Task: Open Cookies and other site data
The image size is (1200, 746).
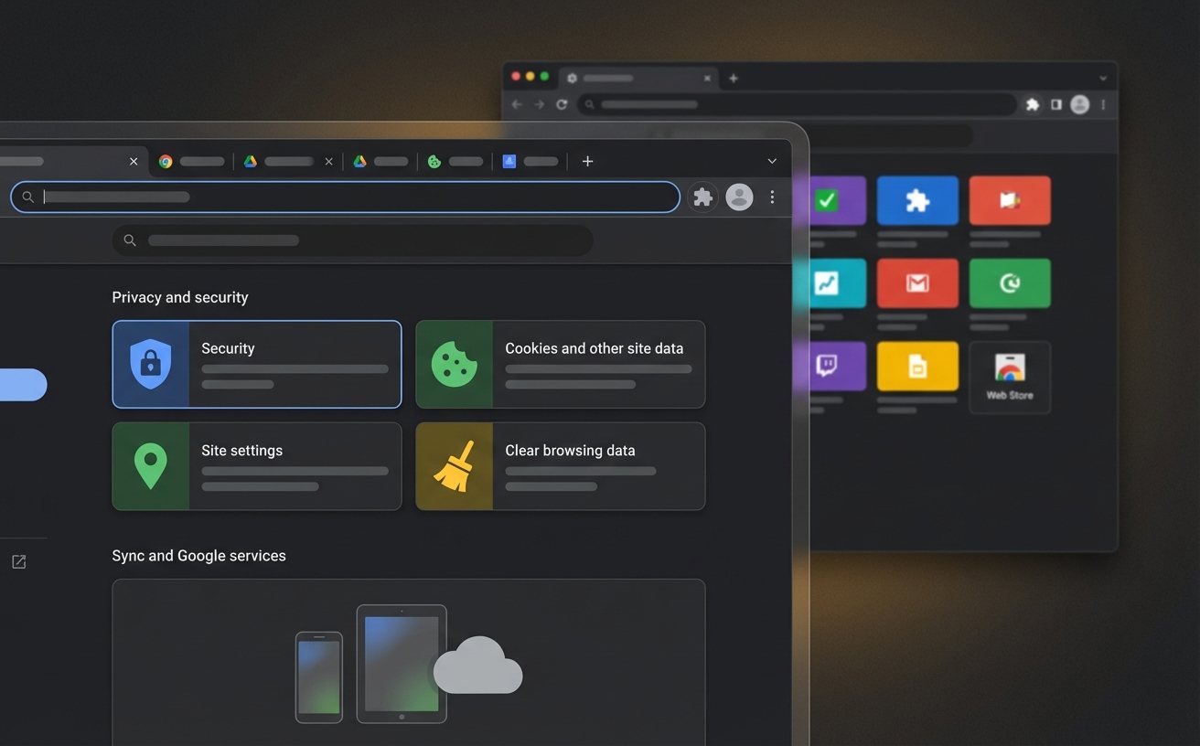Action: click(x=560, y=364)
